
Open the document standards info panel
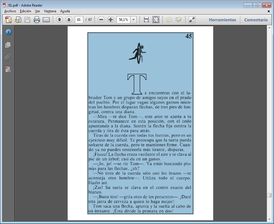click(8, 70)
